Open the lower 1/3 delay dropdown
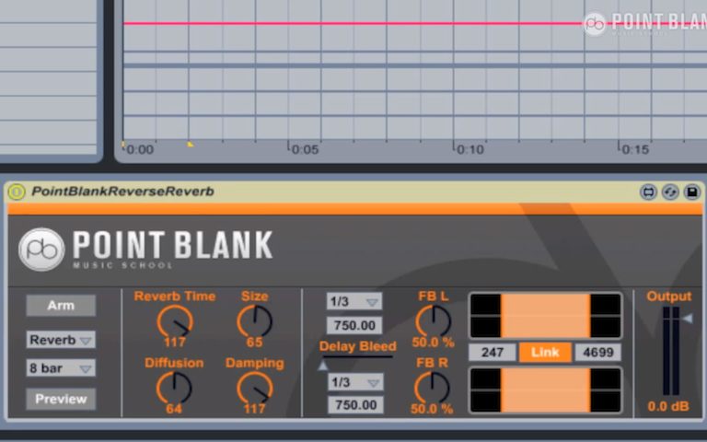The image size is (707, 442). pyautogui.click(x=355, y=382)
